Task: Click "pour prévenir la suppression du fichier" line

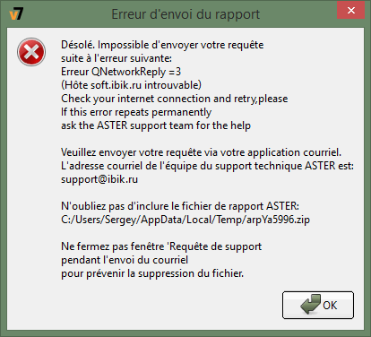Action: pyautogui.click(x=152, y=273)
